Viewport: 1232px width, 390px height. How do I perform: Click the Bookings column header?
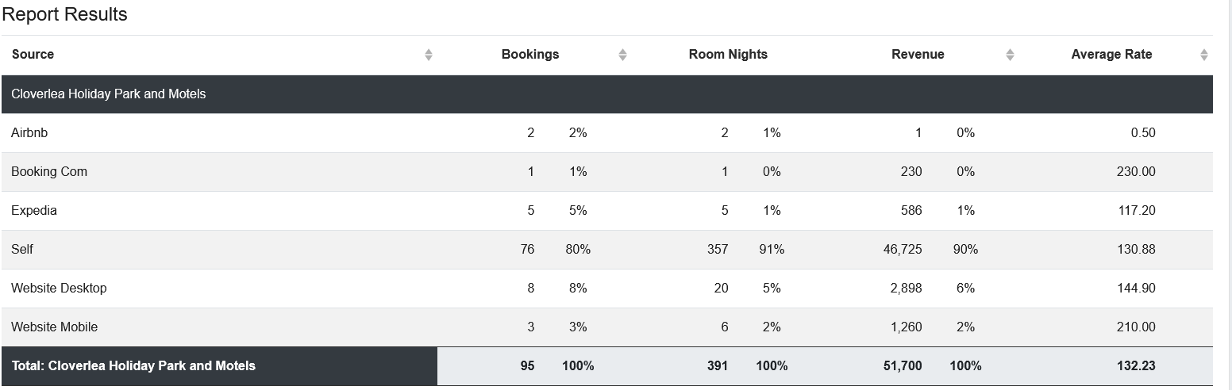pyautogui.click(x=530, y=55)
